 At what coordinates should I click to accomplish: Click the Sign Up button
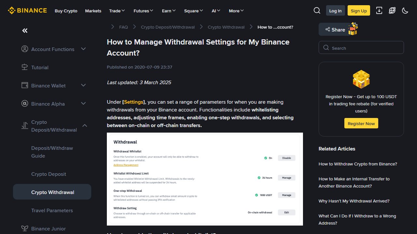coord(359,10)
